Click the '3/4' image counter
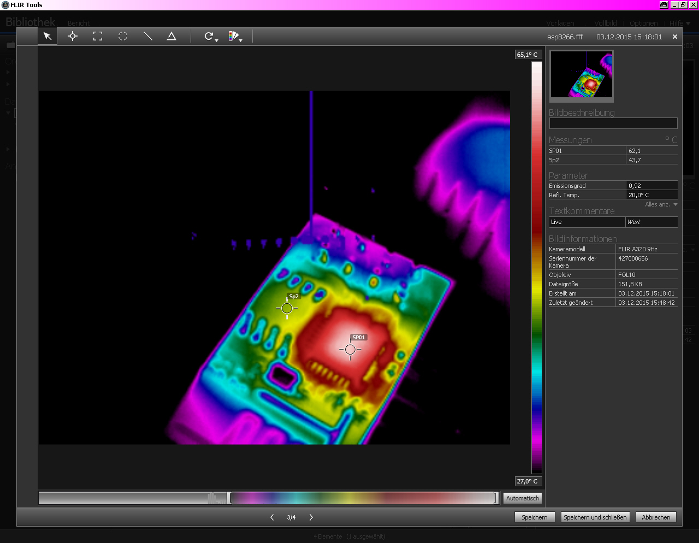Viewport: 699px width, 543px height. coord(291,517)
